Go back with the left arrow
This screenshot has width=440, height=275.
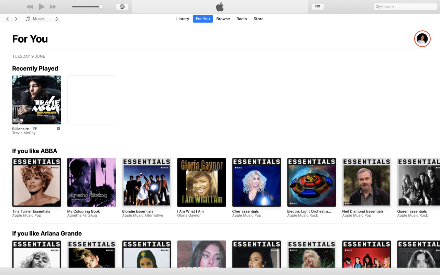pyautogui.click(x=8, y=19)
